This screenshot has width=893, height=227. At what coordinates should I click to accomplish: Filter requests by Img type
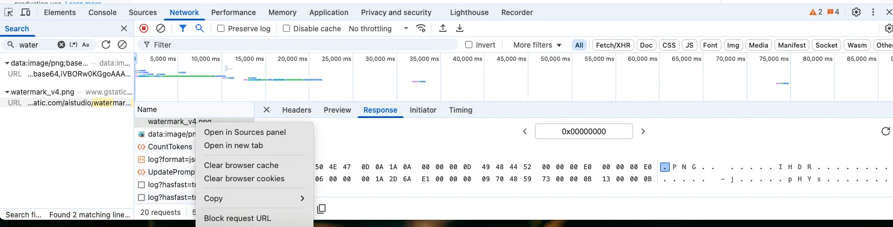pyautogui.click(x=733, y=45)
